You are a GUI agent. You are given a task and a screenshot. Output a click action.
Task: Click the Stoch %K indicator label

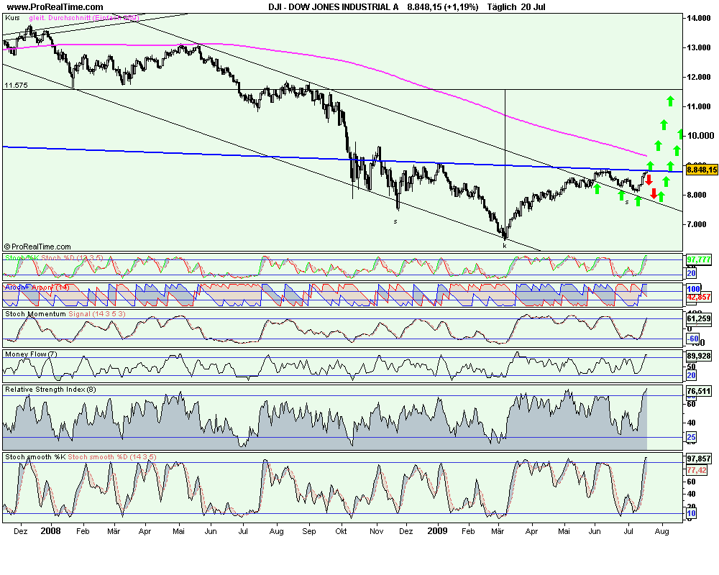22,258
